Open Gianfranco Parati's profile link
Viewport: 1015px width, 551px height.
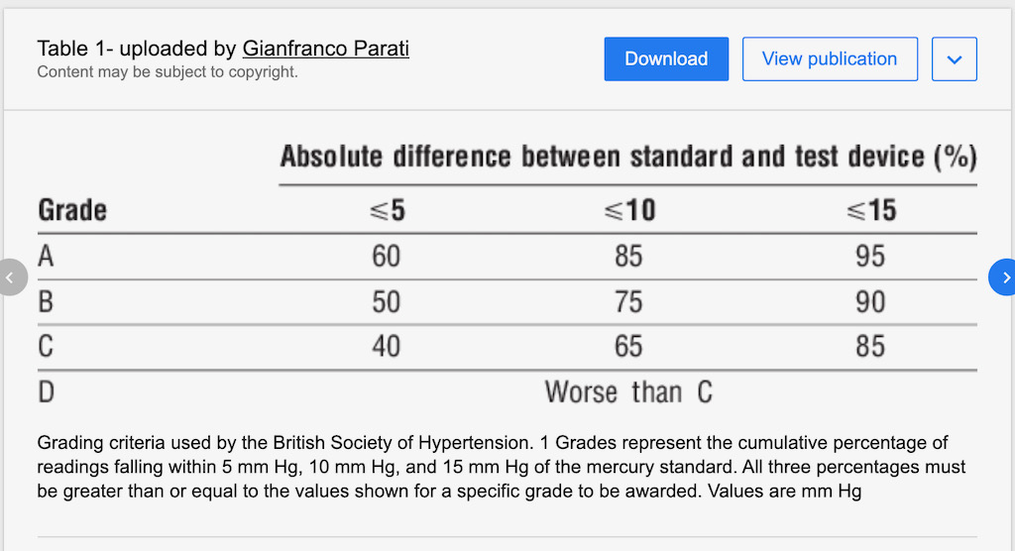325,49
